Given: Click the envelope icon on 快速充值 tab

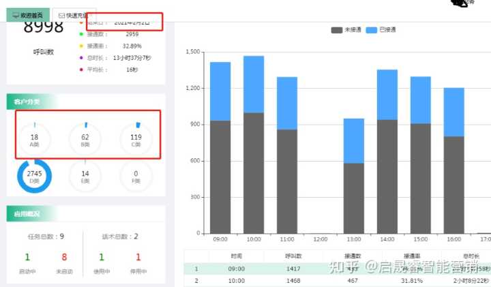Looking at the screenshot, I should pos(61,14).
